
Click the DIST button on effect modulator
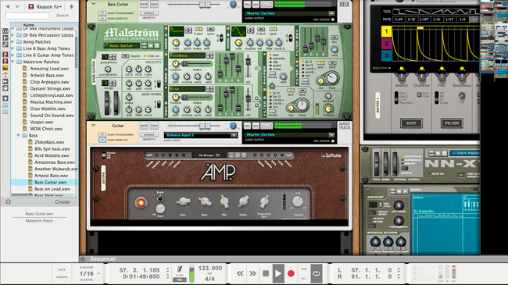coord(411,123)
